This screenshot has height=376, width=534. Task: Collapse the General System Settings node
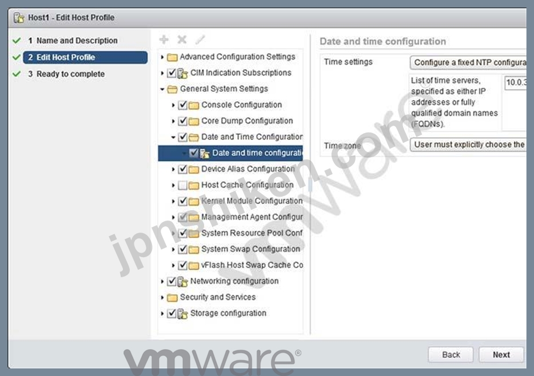click(162, 89)
